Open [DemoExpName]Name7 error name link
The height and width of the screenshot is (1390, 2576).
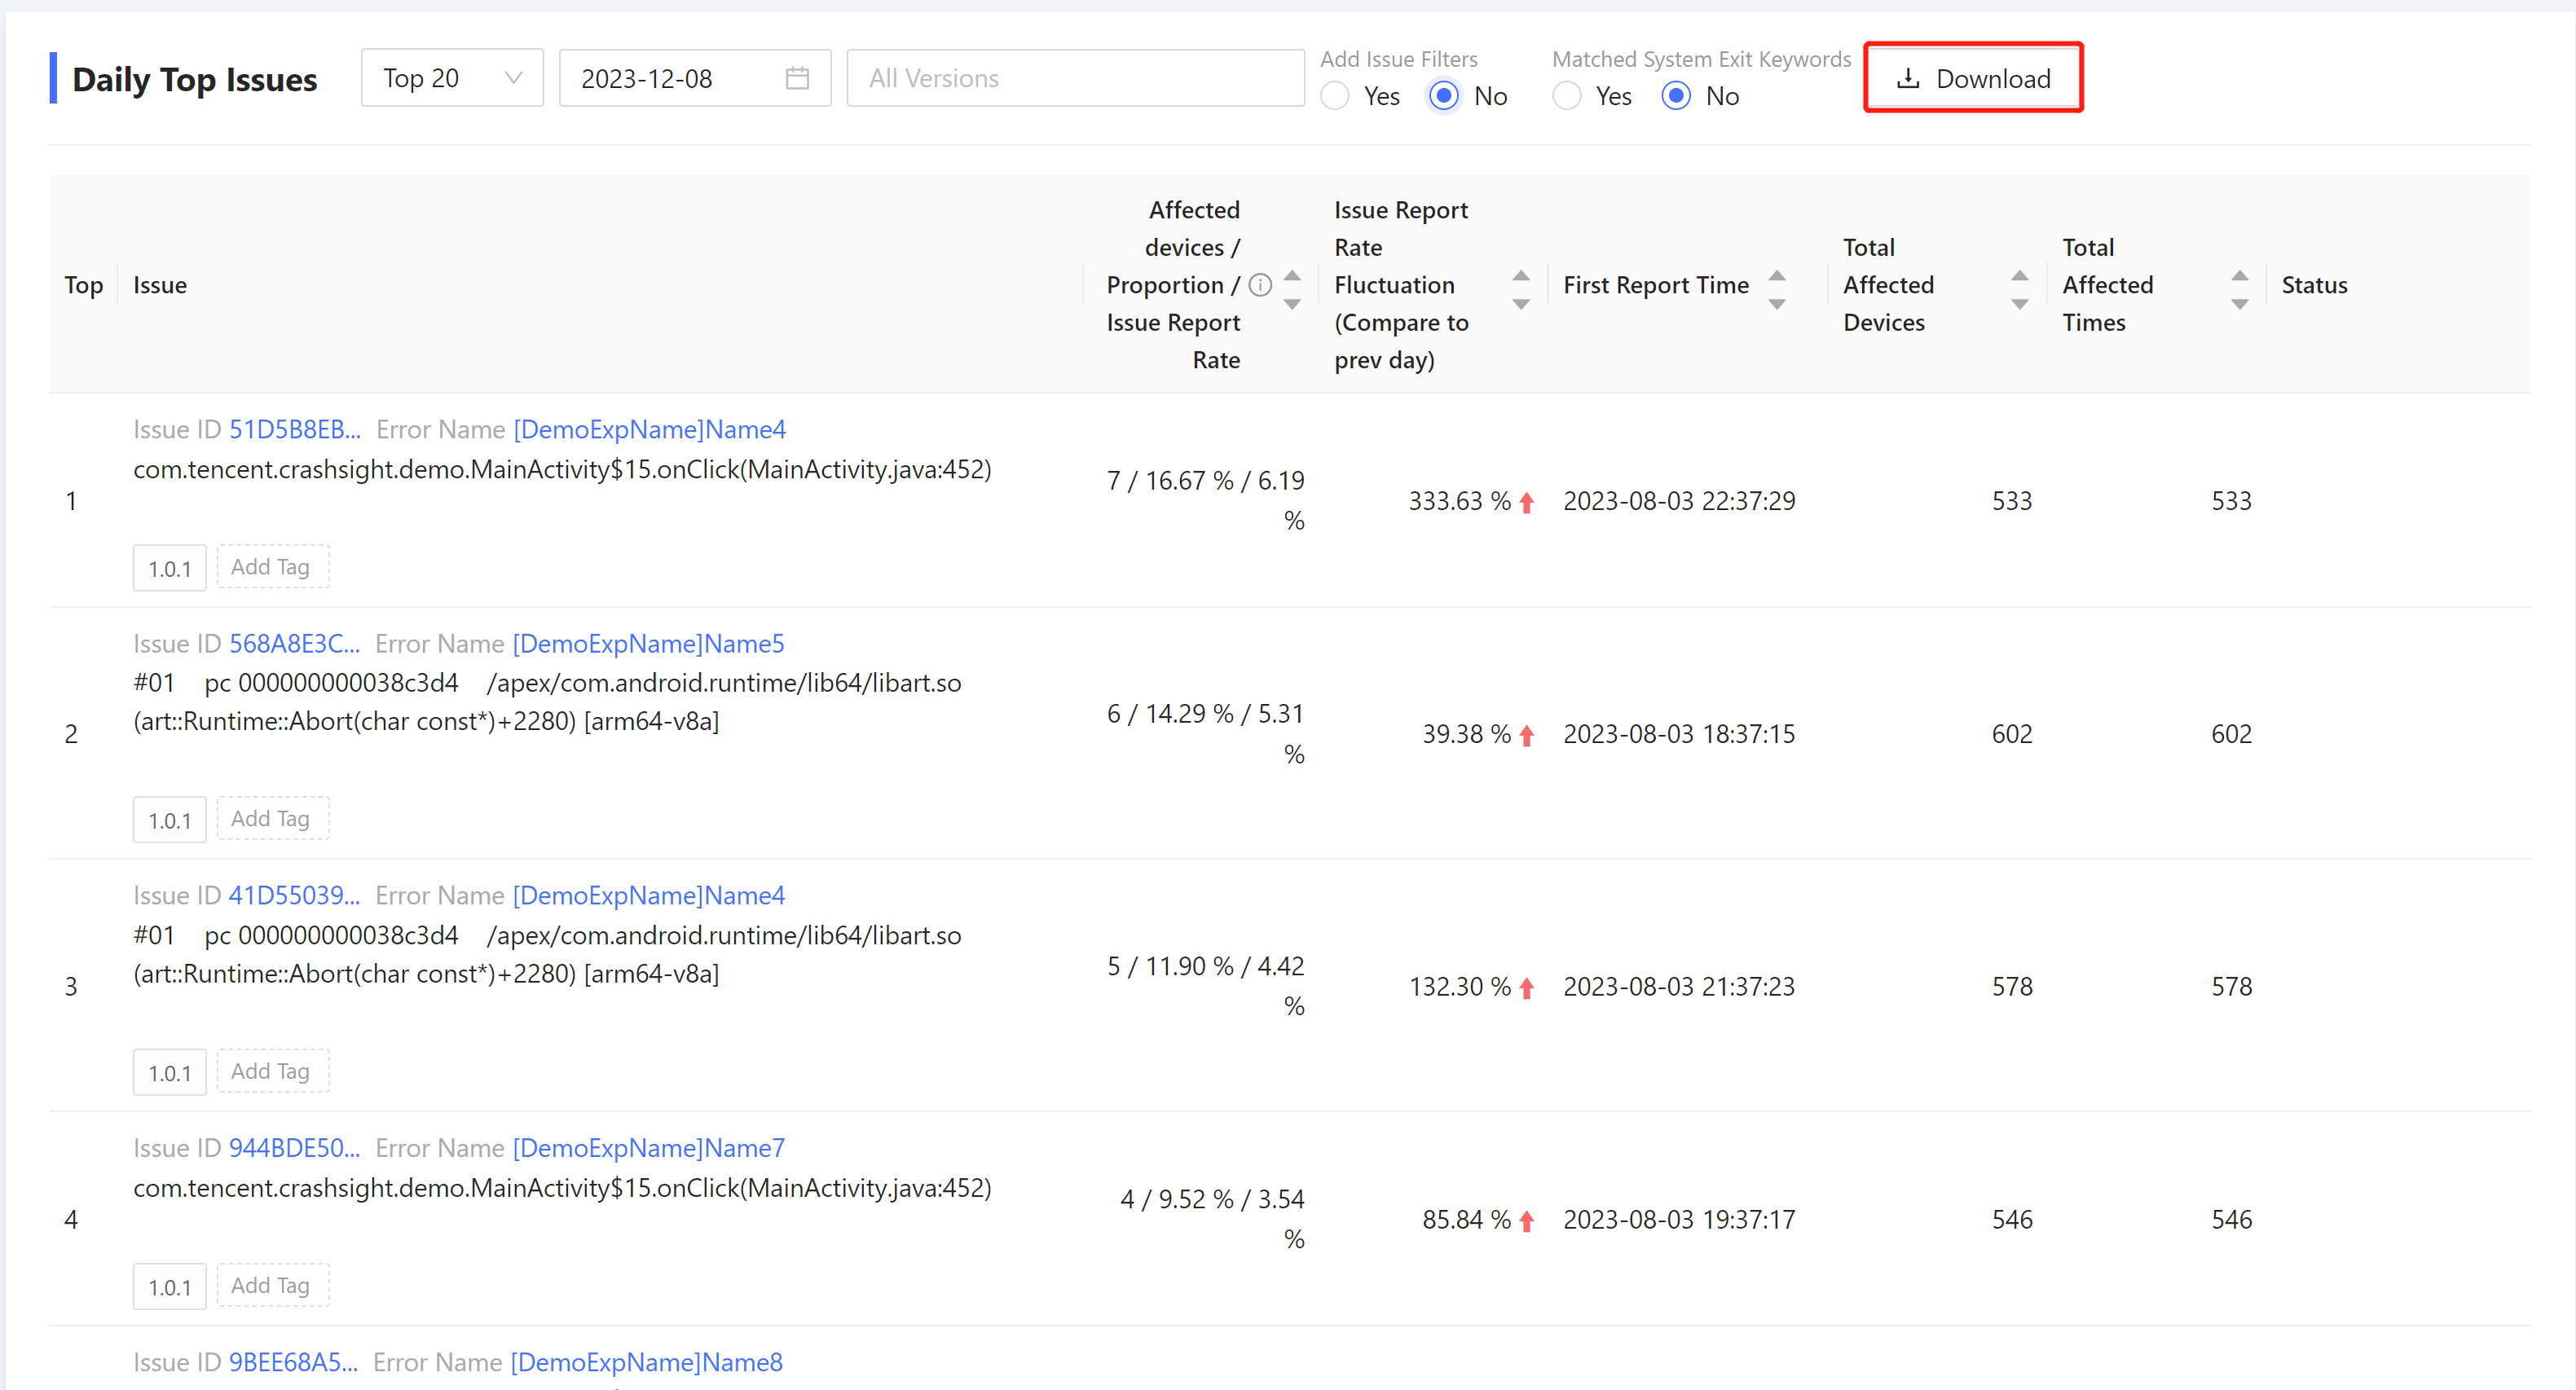649,1148
